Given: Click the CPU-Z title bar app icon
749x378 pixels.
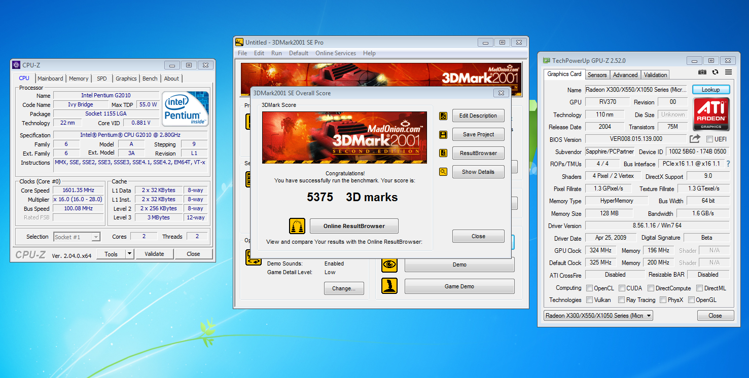Looking at the screenshot, I should click(17, 65).
